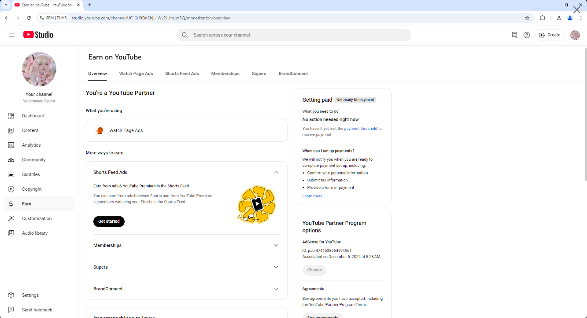
Task: Click the Community icon in sidebar
Action: pos(11,160)
